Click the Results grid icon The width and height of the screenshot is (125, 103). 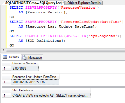(5, 57)
